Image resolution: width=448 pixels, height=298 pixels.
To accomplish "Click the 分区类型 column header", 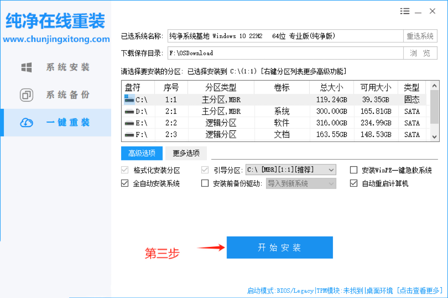I will [221, 87].
